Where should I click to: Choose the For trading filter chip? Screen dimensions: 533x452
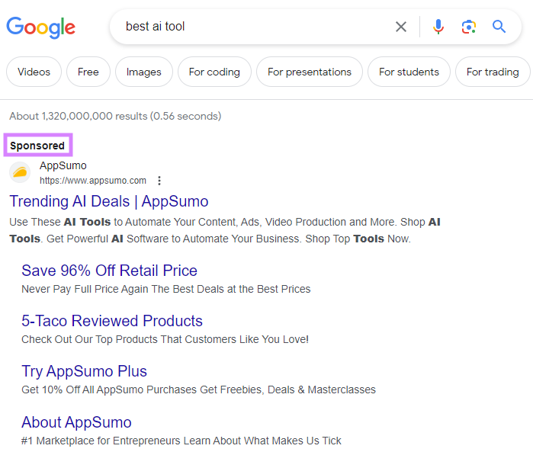(x=493, y=72)
